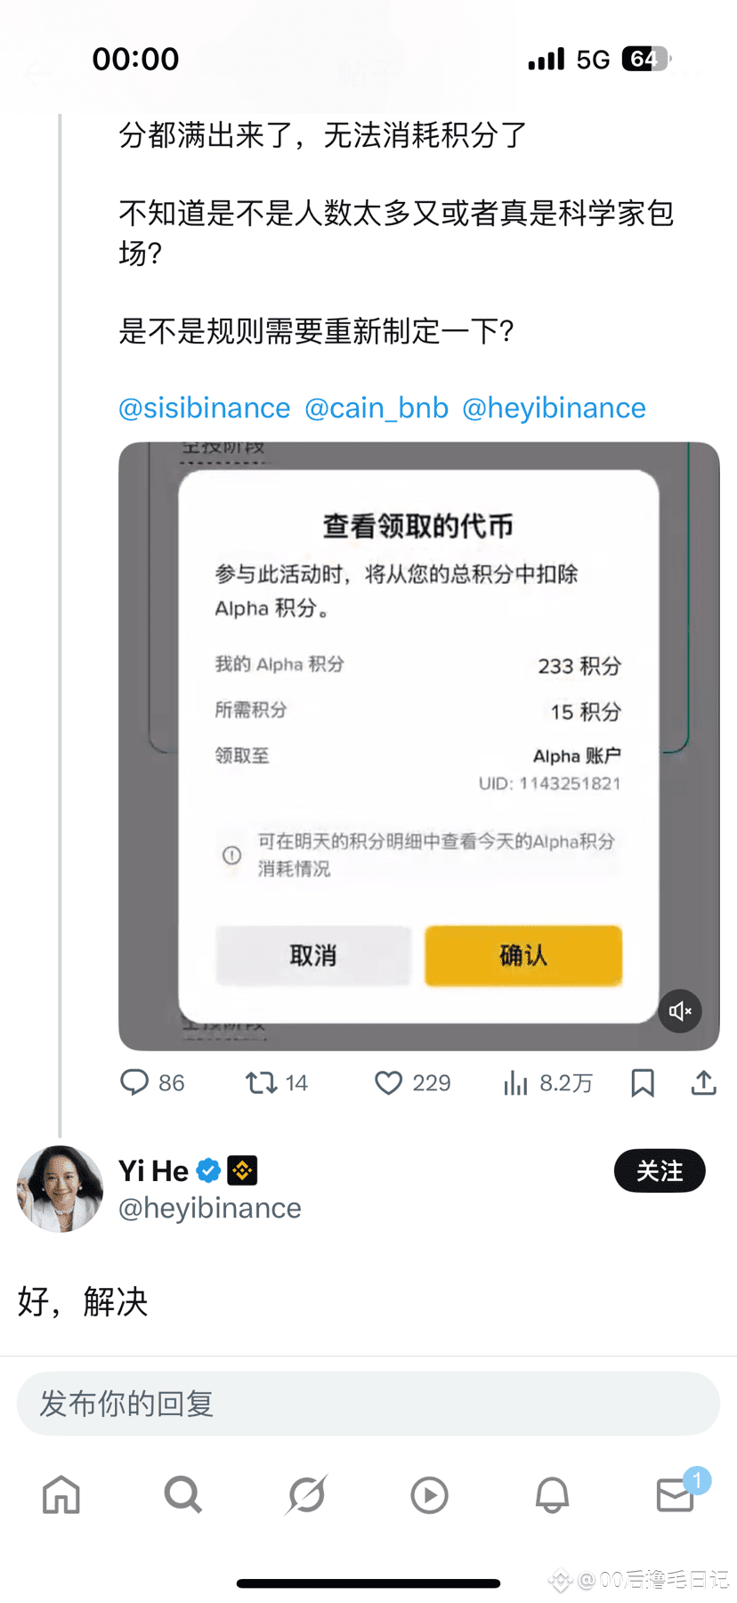Screen dimensions: 737x1603
Task: Open the notifications bell
Action: [552, 1494]
